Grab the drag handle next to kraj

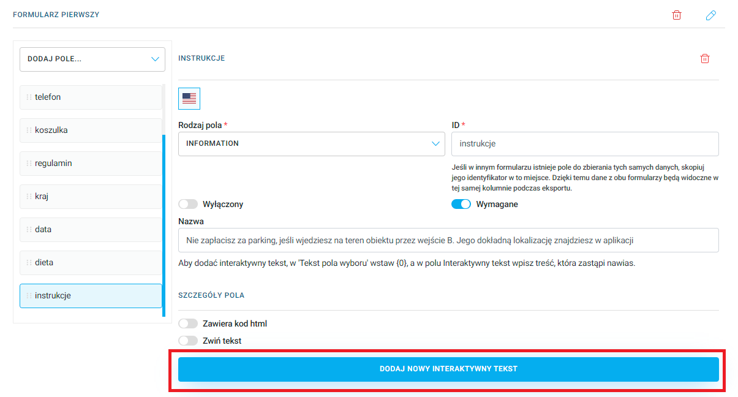tap(29, 196)
